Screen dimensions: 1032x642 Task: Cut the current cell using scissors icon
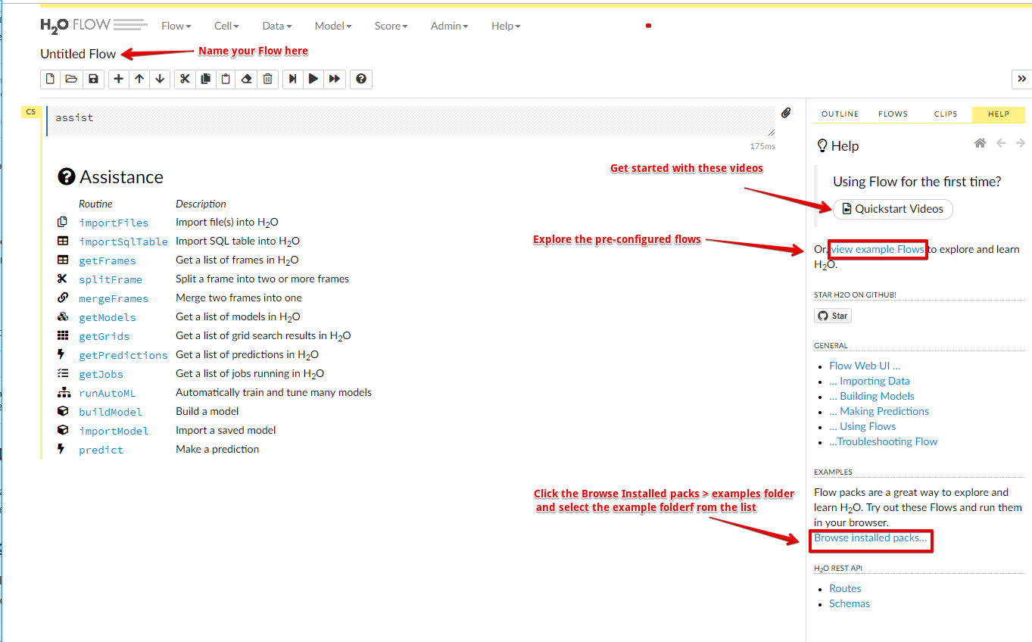185,79
